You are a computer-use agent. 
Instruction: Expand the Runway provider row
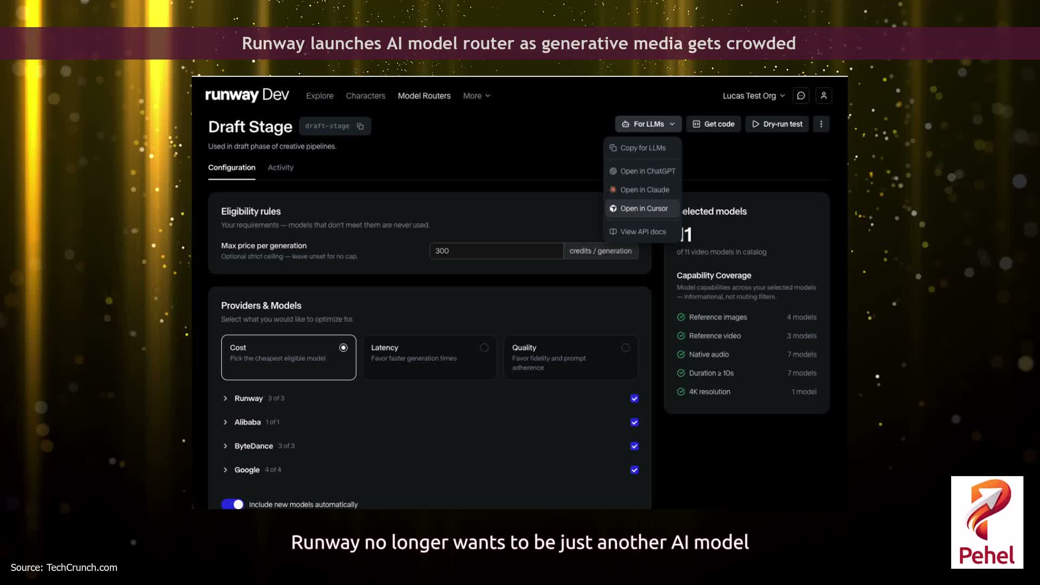point(225,399)
